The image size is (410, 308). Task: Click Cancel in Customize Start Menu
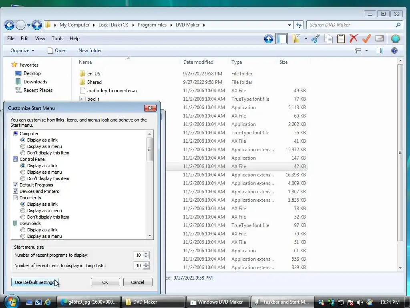[x=138, y=282]
